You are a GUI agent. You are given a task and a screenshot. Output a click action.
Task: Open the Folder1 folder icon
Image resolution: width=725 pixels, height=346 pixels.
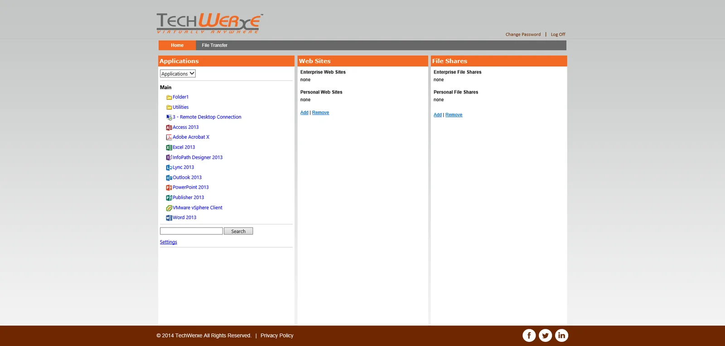[169, 97]
